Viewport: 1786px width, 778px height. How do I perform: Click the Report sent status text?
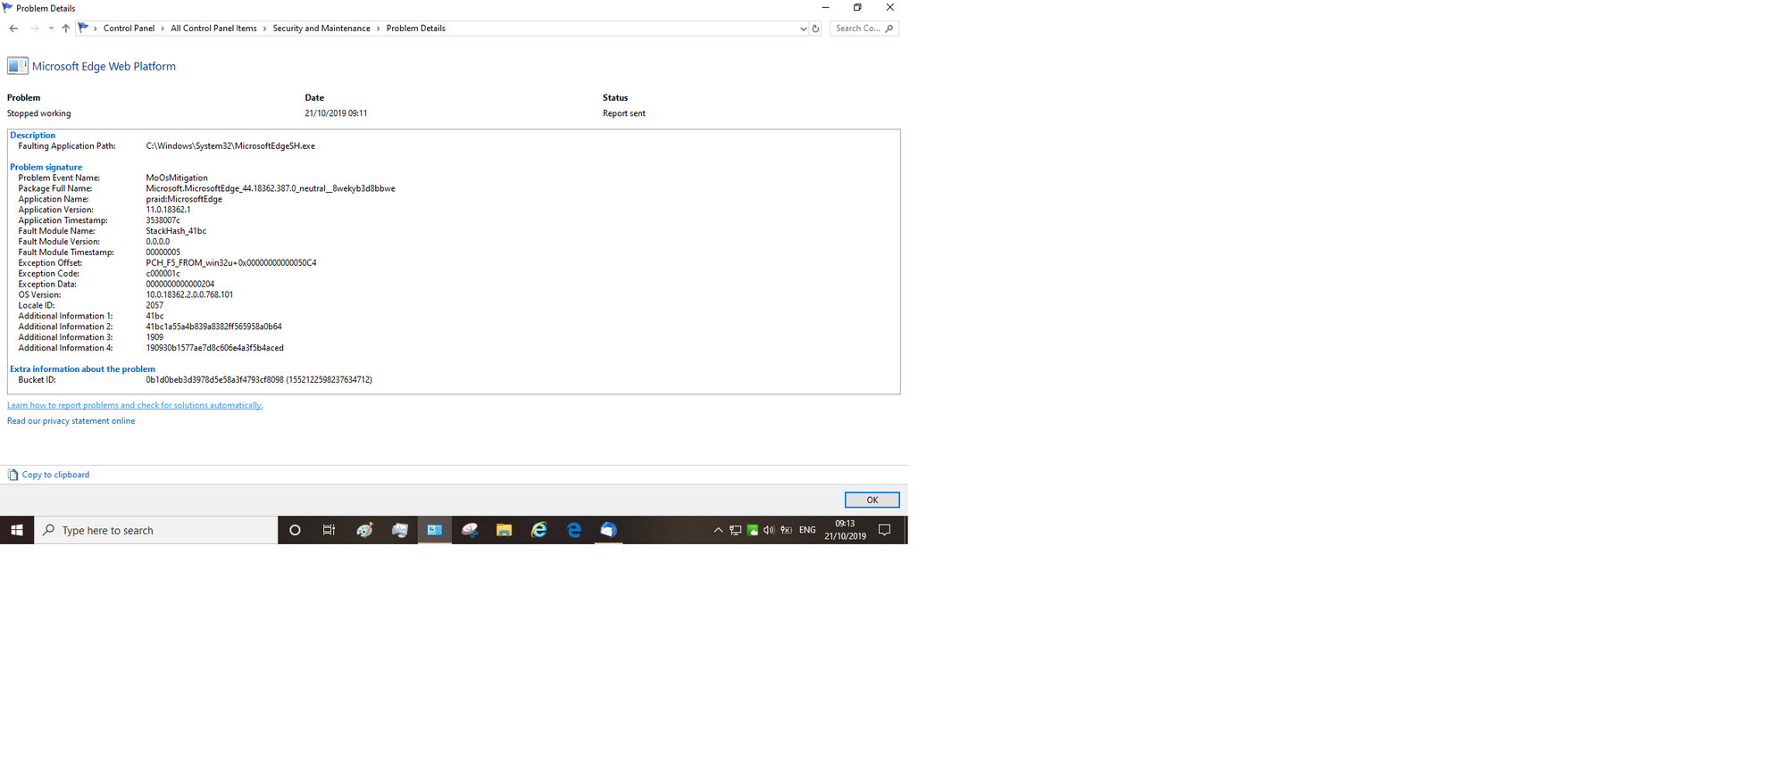(624, 113)
